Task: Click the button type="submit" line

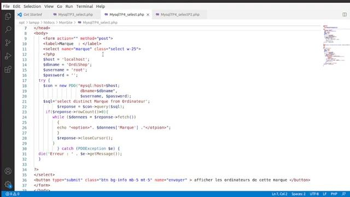Action: point(172,180)
